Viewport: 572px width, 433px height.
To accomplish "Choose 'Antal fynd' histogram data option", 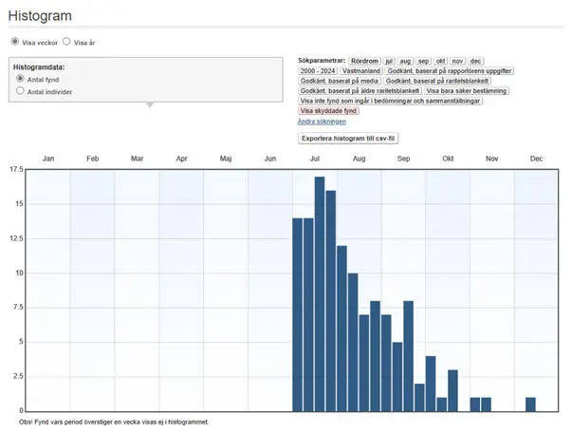I will pos(21,80).
